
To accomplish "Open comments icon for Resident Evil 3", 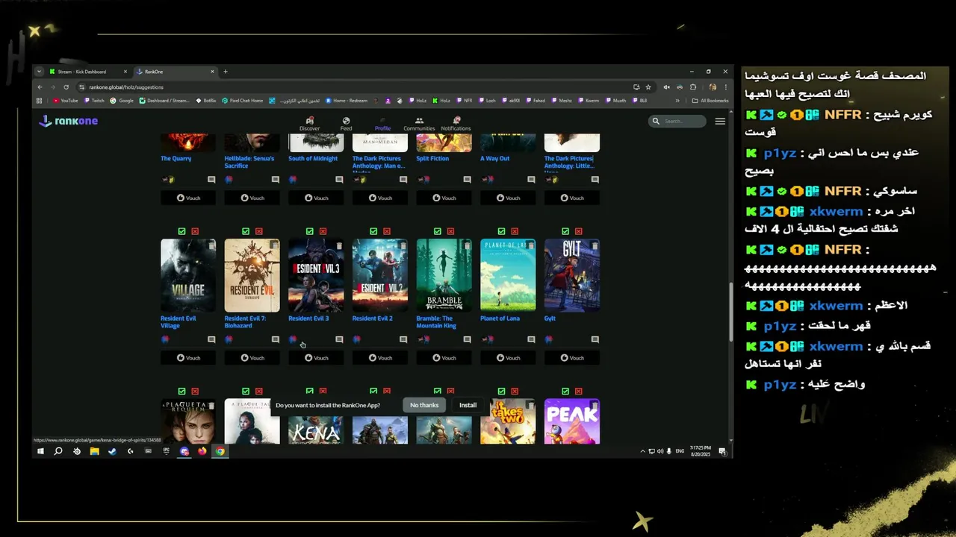I will [339, 339].
